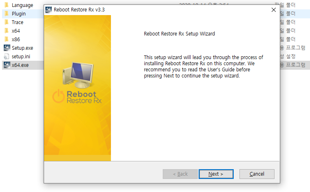Select the Language file name in Explorer

22,5
